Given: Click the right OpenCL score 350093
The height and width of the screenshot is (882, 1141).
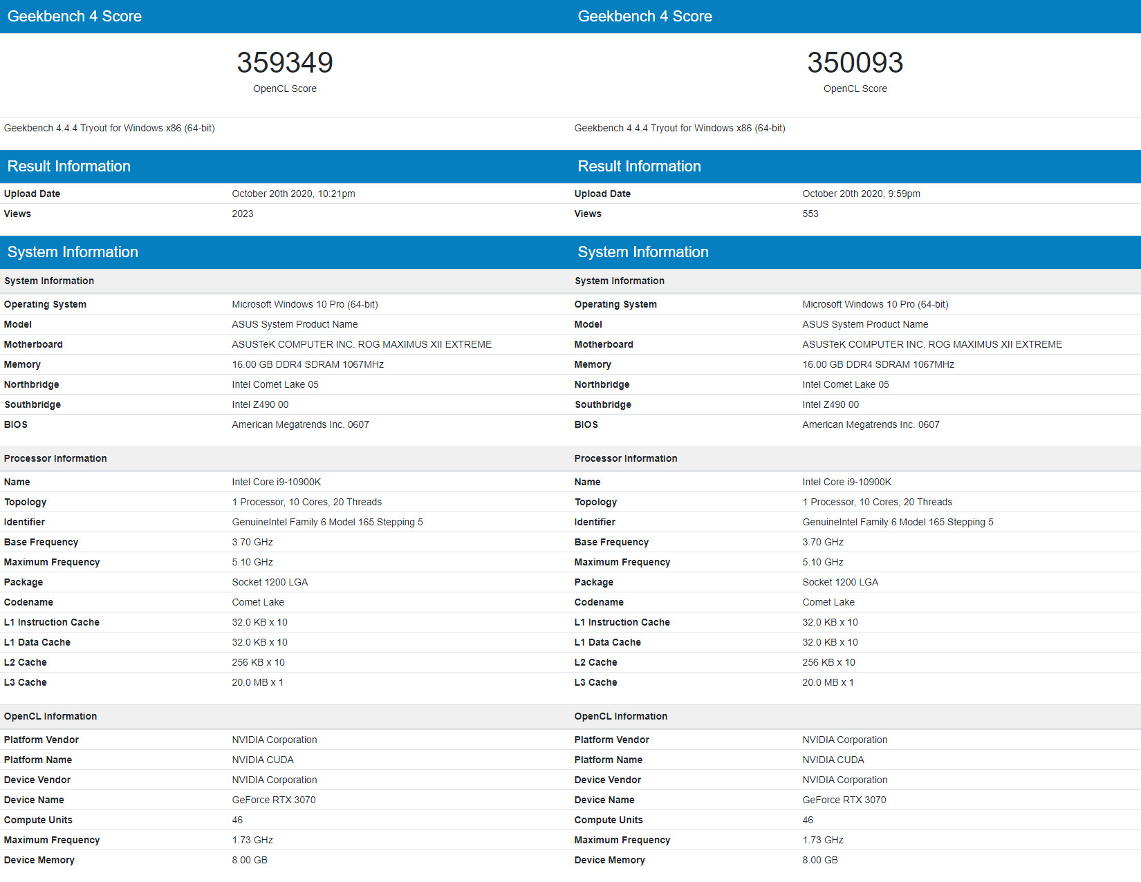Looking at the screenshot, I should (x=855, y=63).
